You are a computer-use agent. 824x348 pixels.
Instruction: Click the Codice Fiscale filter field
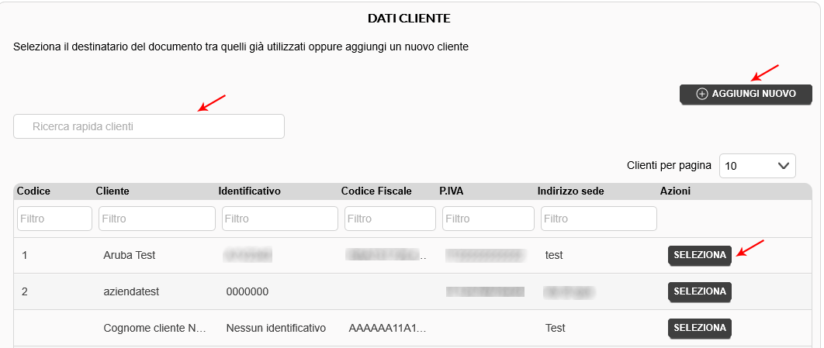390,219
